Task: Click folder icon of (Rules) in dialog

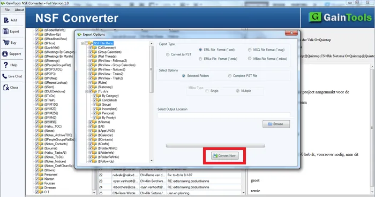Action: point(95,83)
